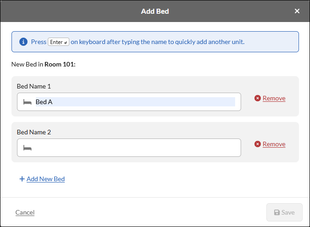
Task: Click the Bed Name 1 input field
Action: point(129,102)
